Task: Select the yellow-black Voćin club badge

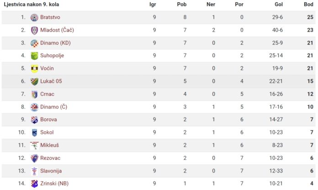Action: [34, 69]
